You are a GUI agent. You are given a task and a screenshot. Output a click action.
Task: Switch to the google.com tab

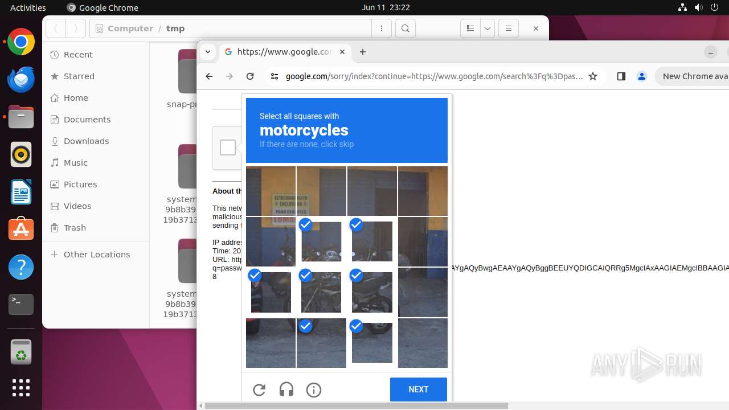click(285, 52)
